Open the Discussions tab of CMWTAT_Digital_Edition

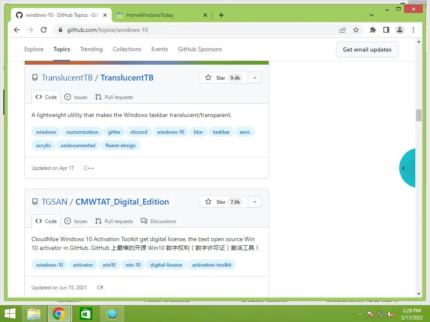coord(158,221)
